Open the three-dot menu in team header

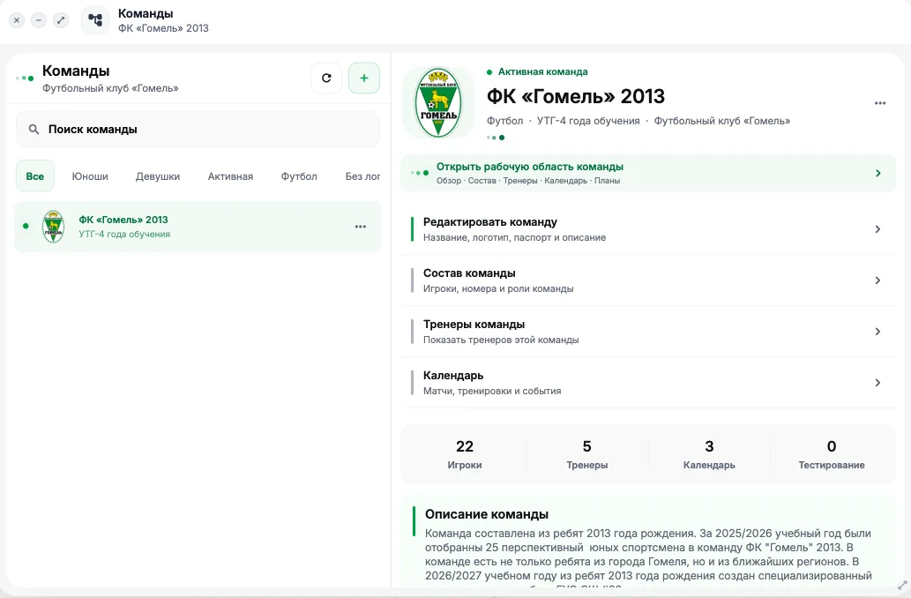pos(880,103)
